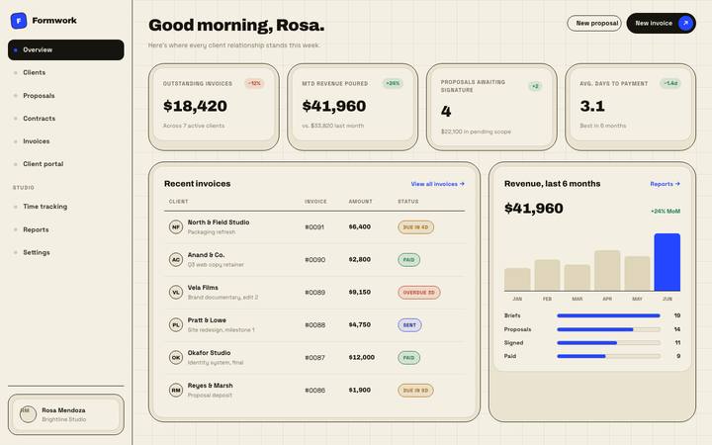712x445 pixels.
Task: Click the DUE IN 9D status badge
Action: pyautogui.click(x=415, y=391)
